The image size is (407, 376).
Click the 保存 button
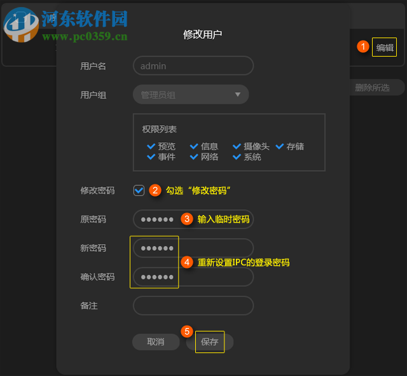210,342
